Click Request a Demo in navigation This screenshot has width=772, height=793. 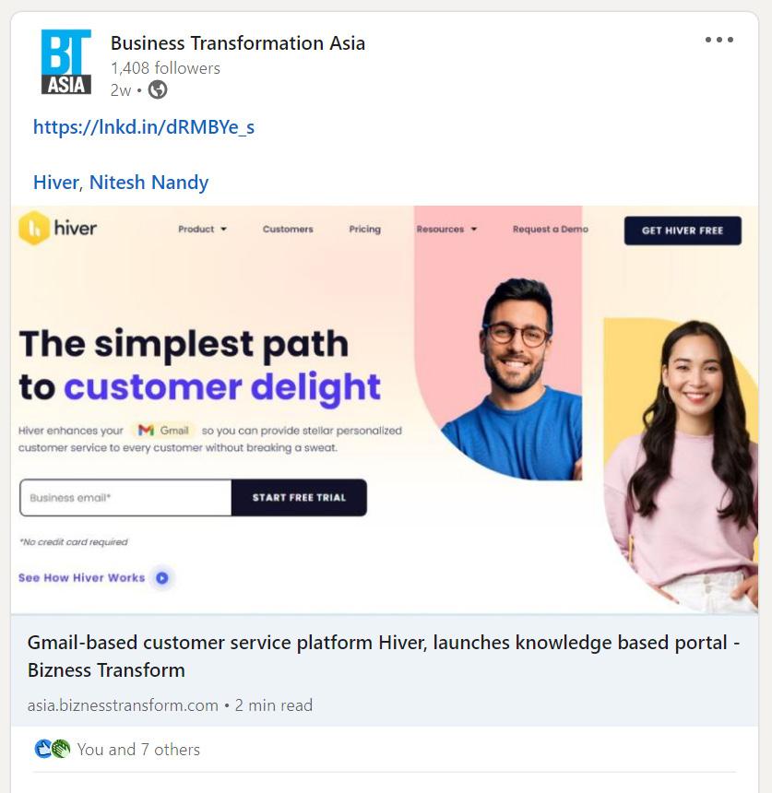551,229
